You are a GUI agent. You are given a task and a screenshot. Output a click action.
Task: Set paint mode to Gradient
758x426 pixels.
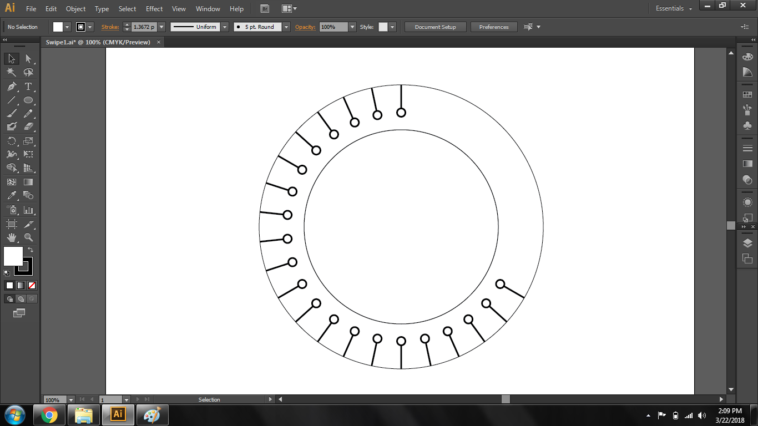(21, 286)
